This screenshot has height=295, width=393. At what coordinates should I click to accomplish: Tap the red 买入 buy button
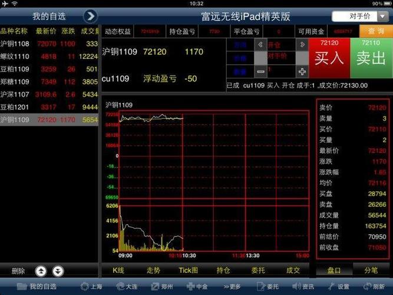pyautogui.click(x=329, y=58)
